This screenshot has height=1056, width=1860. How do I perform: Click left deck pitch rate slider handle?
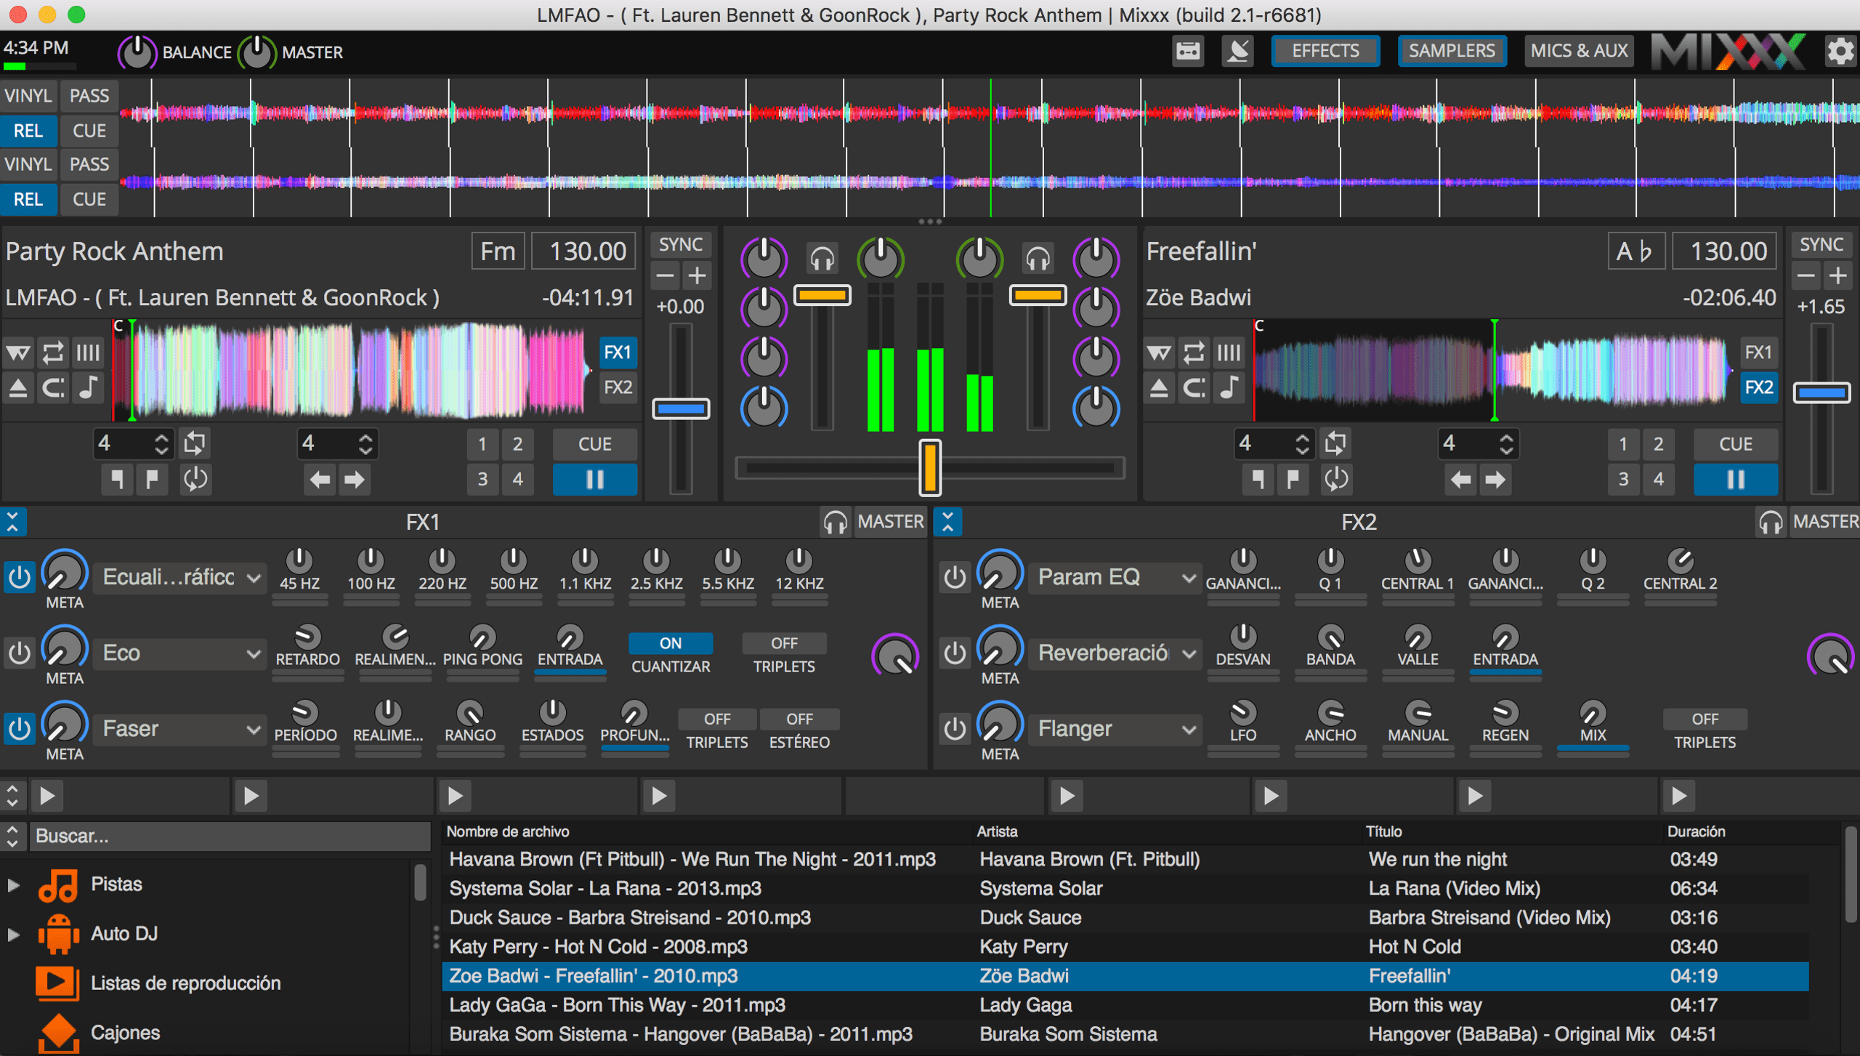pos(681,409)
